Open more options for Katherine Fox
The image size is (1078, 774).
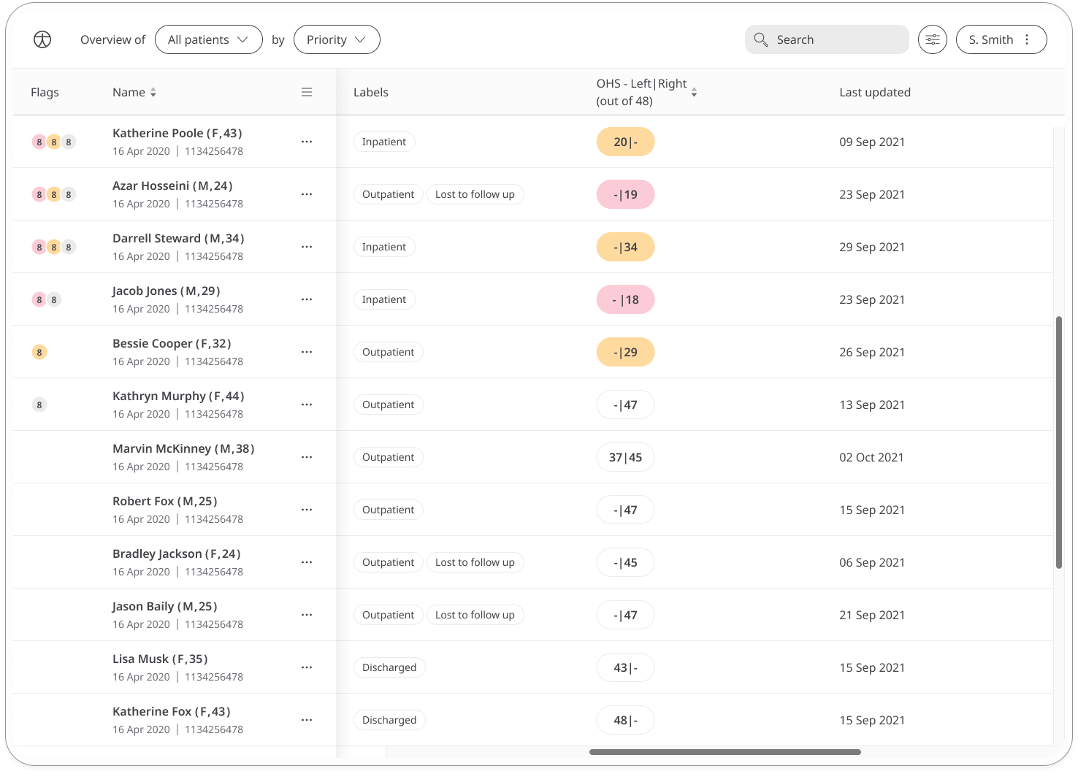(307, 720)
